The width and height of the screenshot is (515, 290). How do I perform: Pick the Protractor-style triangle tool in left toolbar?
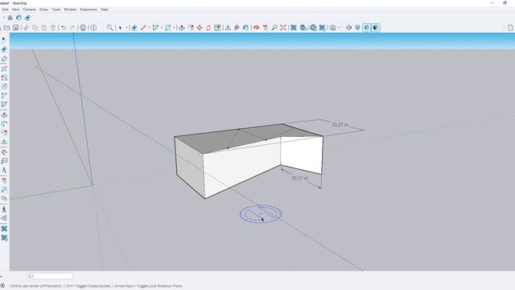pyautogui.click(x=4, y=142)
